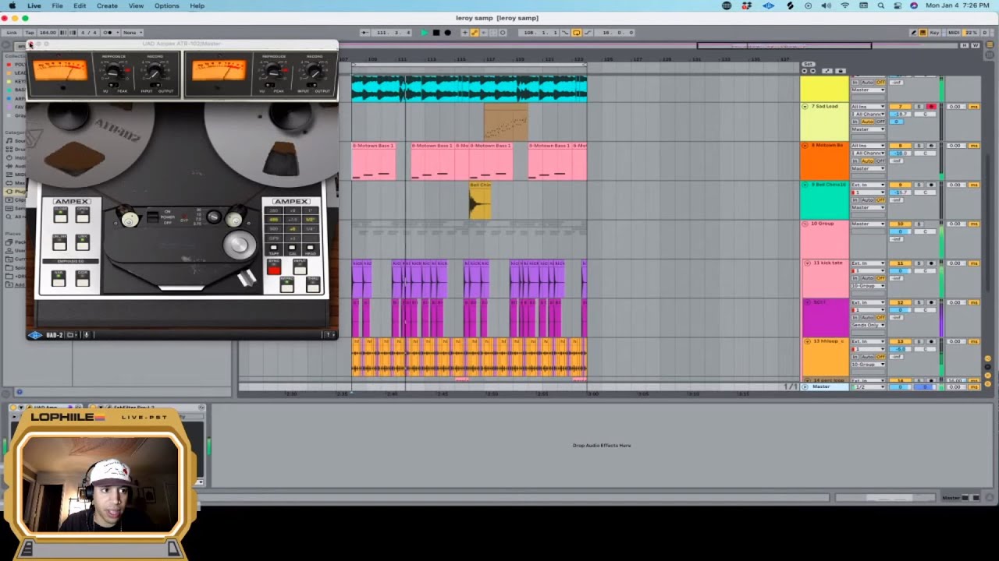Select THRU path on Ampex
The image size is (999, 561).
313,285
